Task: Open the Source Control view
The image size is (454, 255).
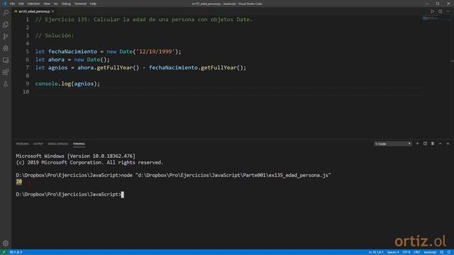Action: click(6, 36)
